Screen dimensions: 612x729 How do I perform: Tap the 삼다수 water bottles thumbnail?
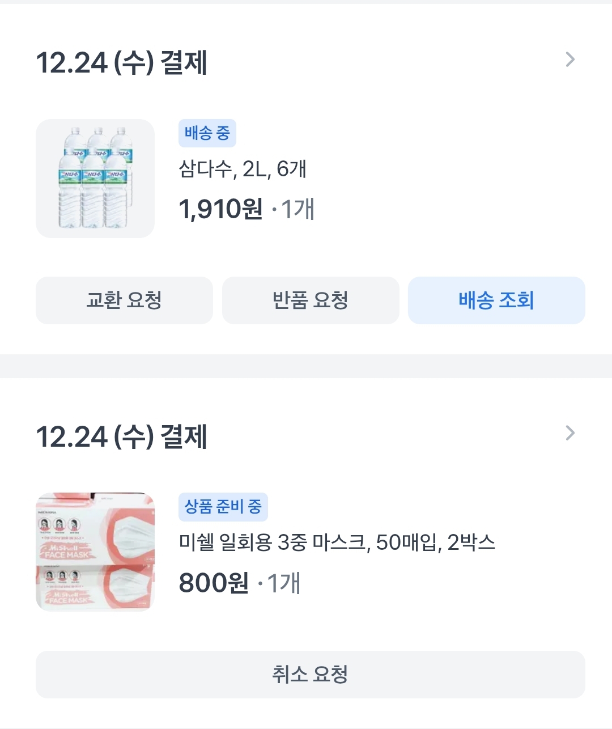(95, 179)
